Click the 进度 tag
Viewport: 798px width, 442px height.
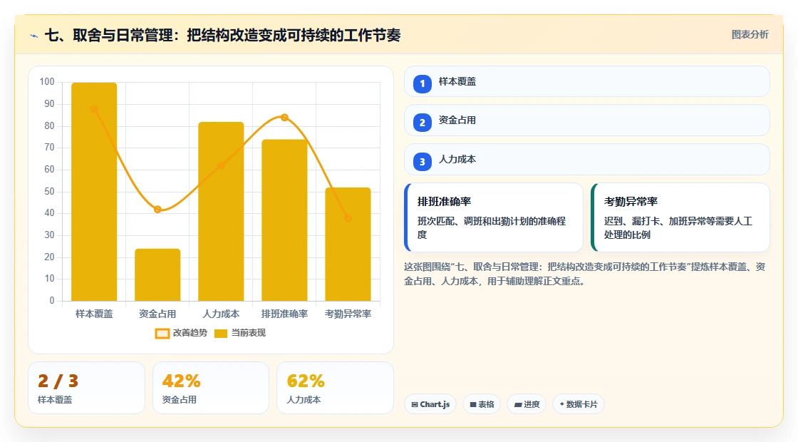click(527, 404)
